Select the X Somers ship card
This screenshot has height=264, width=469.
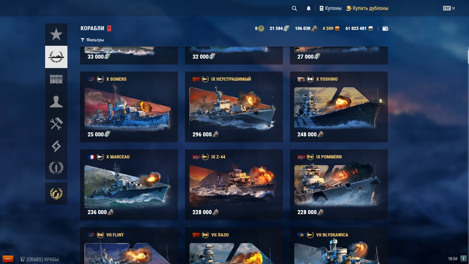tap(129, 107)
